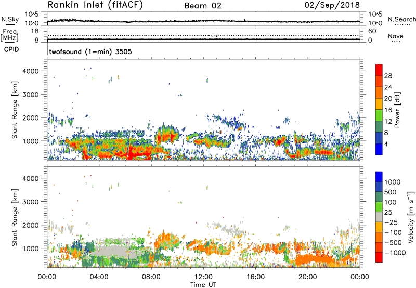Click the "N.Search" legend label
The width and height of the screenshot is (416, 288).
(x=402, y=19)
